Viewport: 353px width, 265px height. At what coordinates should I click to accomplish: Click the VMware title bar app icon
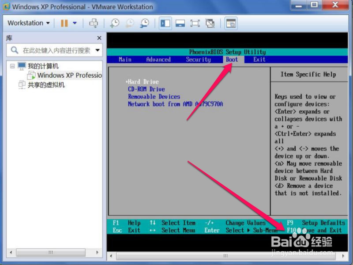click(x=6, y=7)
